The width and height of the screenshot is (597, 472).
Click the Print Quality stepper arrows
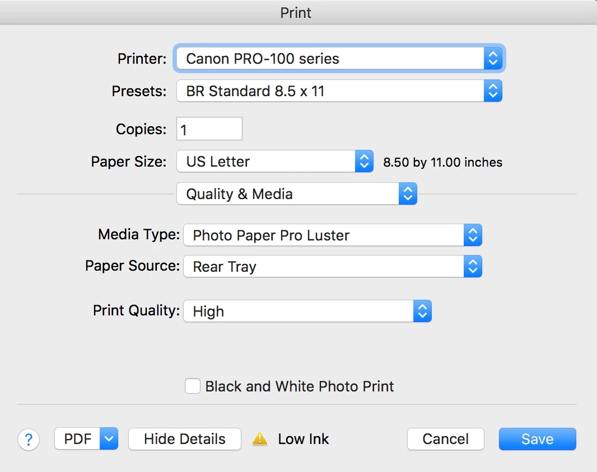coord(422,311)
